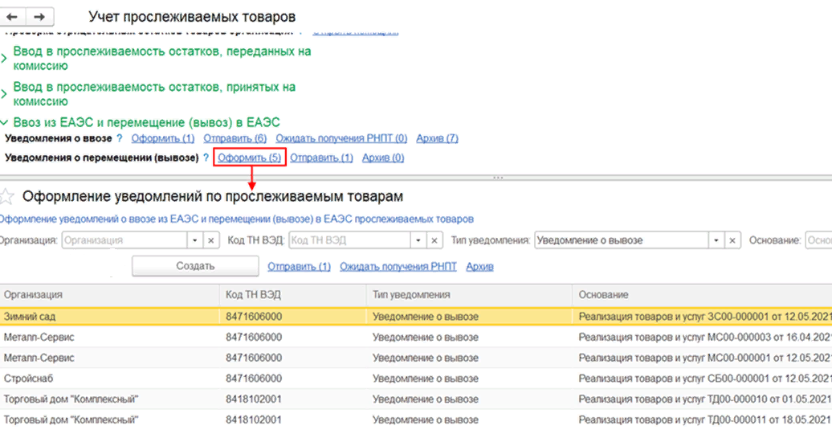Open help for Уведомления о перемещении (вывозе)

click(206, 158)
